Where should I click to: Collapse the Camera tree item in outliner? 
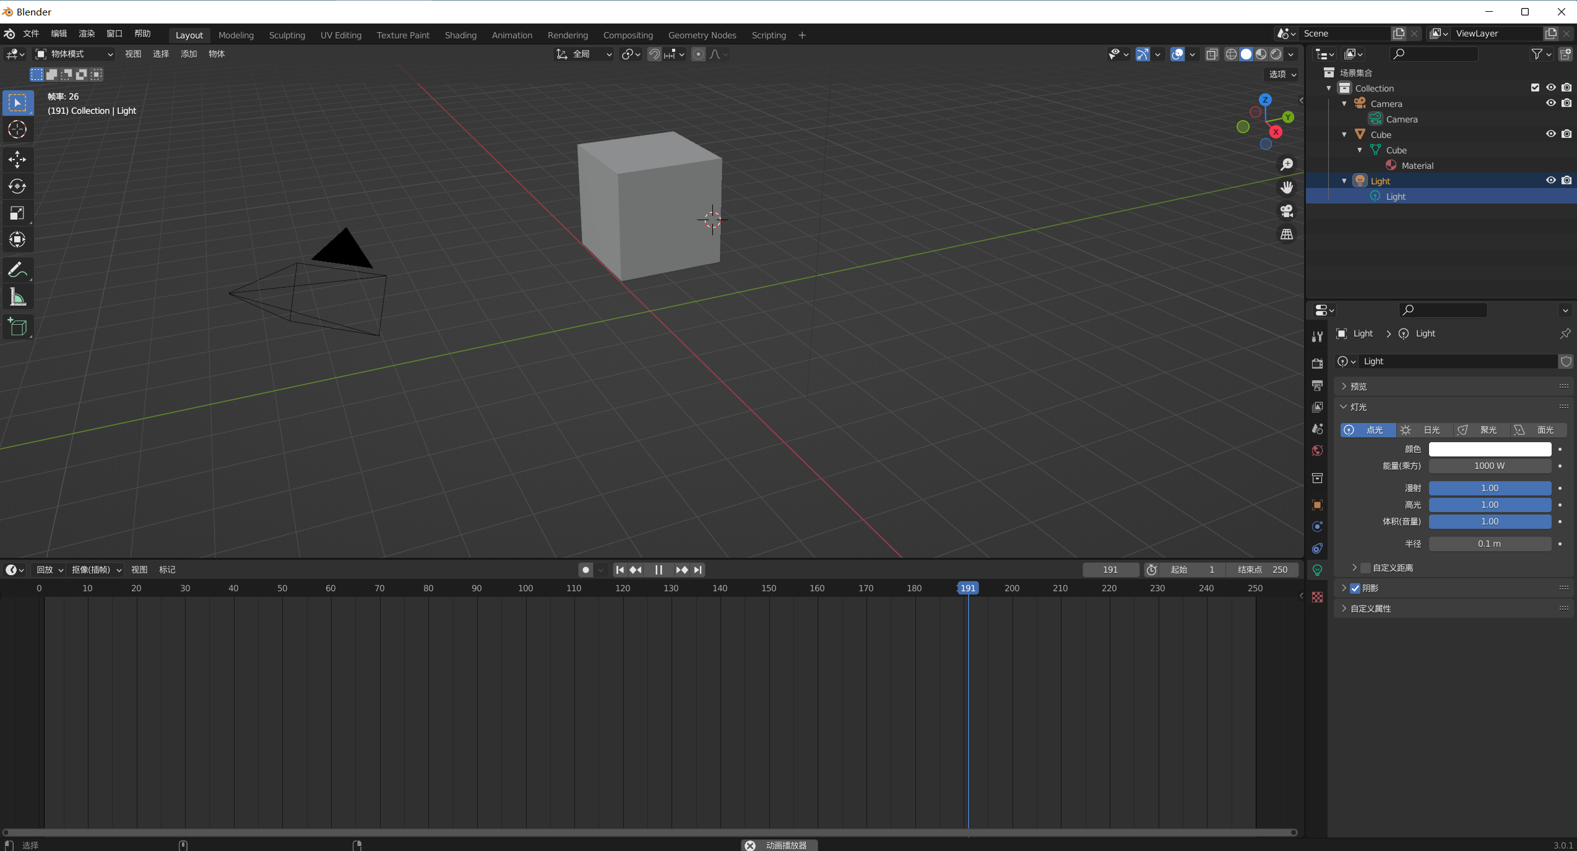click(1344, 103)
